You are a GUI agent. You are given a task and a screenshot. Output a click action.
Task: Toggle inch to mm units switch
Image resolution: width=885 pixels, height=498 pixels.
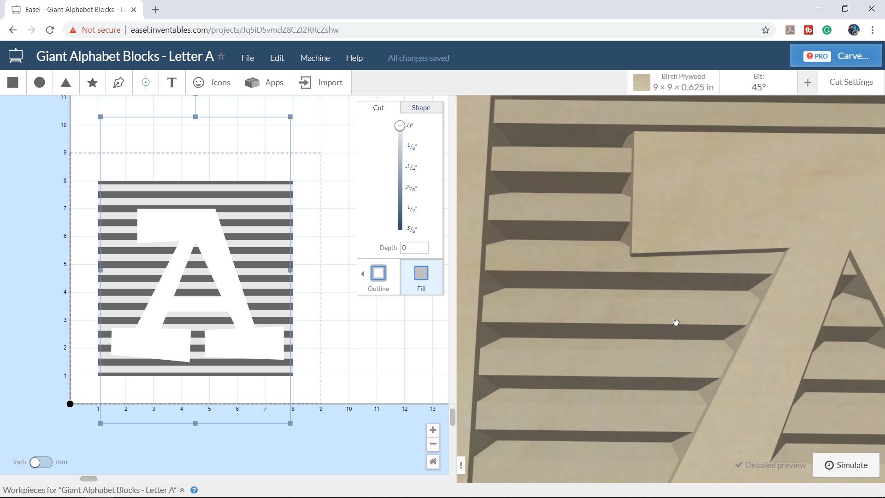(41, 462)
